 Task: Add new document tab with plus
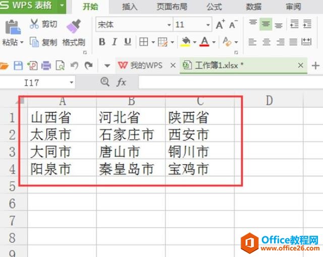(x=315, y=66)
